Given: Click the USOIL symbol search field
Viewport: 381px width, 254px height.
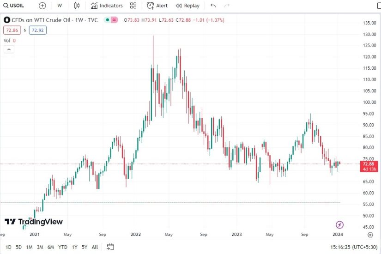Looking at the screenshot, I should 14,6.
